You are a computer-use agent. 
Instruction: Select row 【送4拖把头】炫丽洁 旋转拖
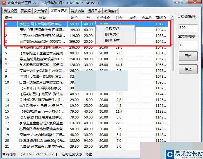pyautogui.click(x=86, y=94)
